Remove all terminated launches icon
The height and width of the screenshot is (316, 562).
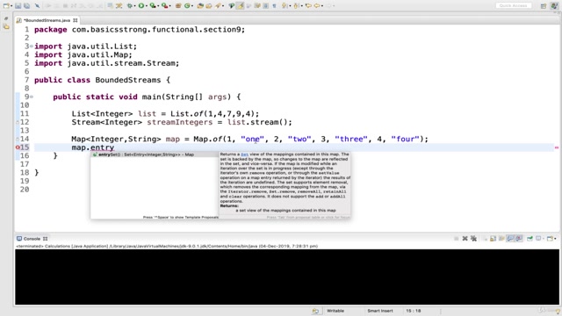click(473, 239)
